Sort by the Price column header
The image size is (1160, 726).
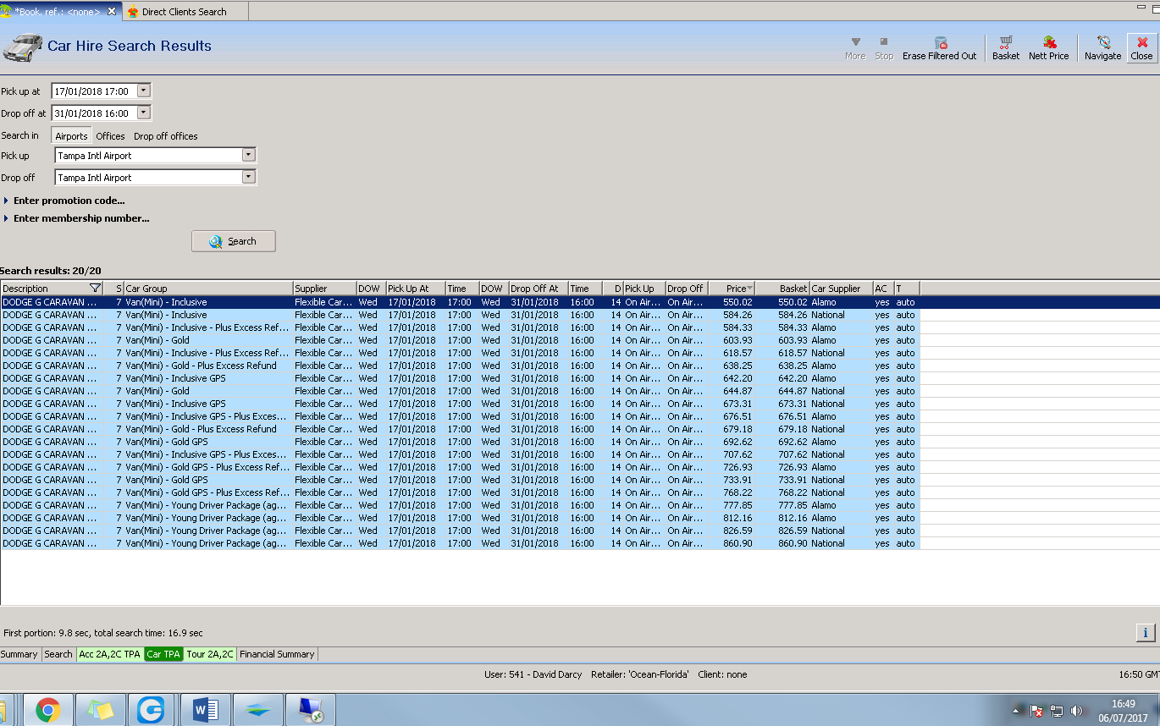pos(732,289)
